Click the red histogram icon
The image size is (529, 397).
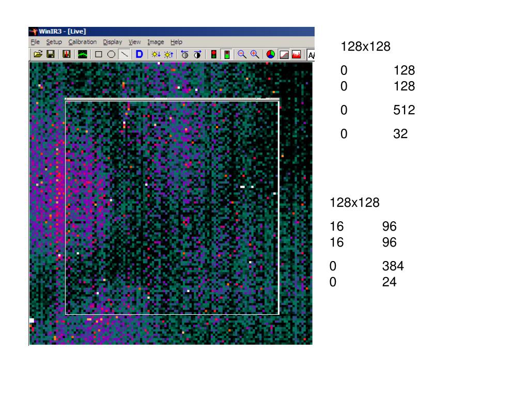[297, 54]
